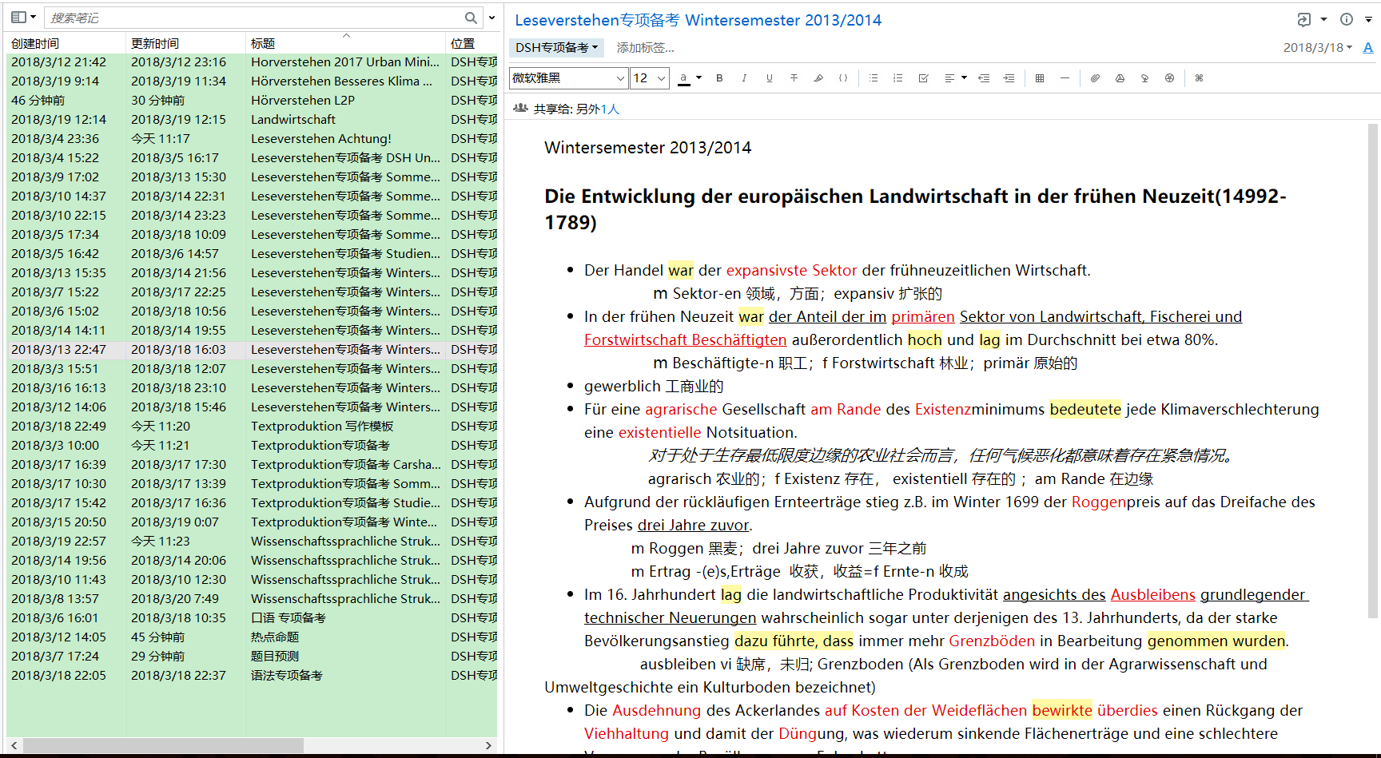Screen dimensions: 1381x758
Task: Insert a code block with braces icon
Action: 843,78
